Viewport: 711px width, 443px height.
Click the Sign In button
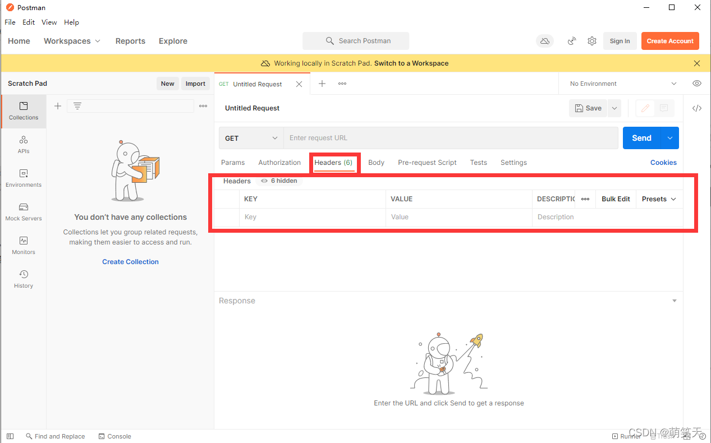620,41
